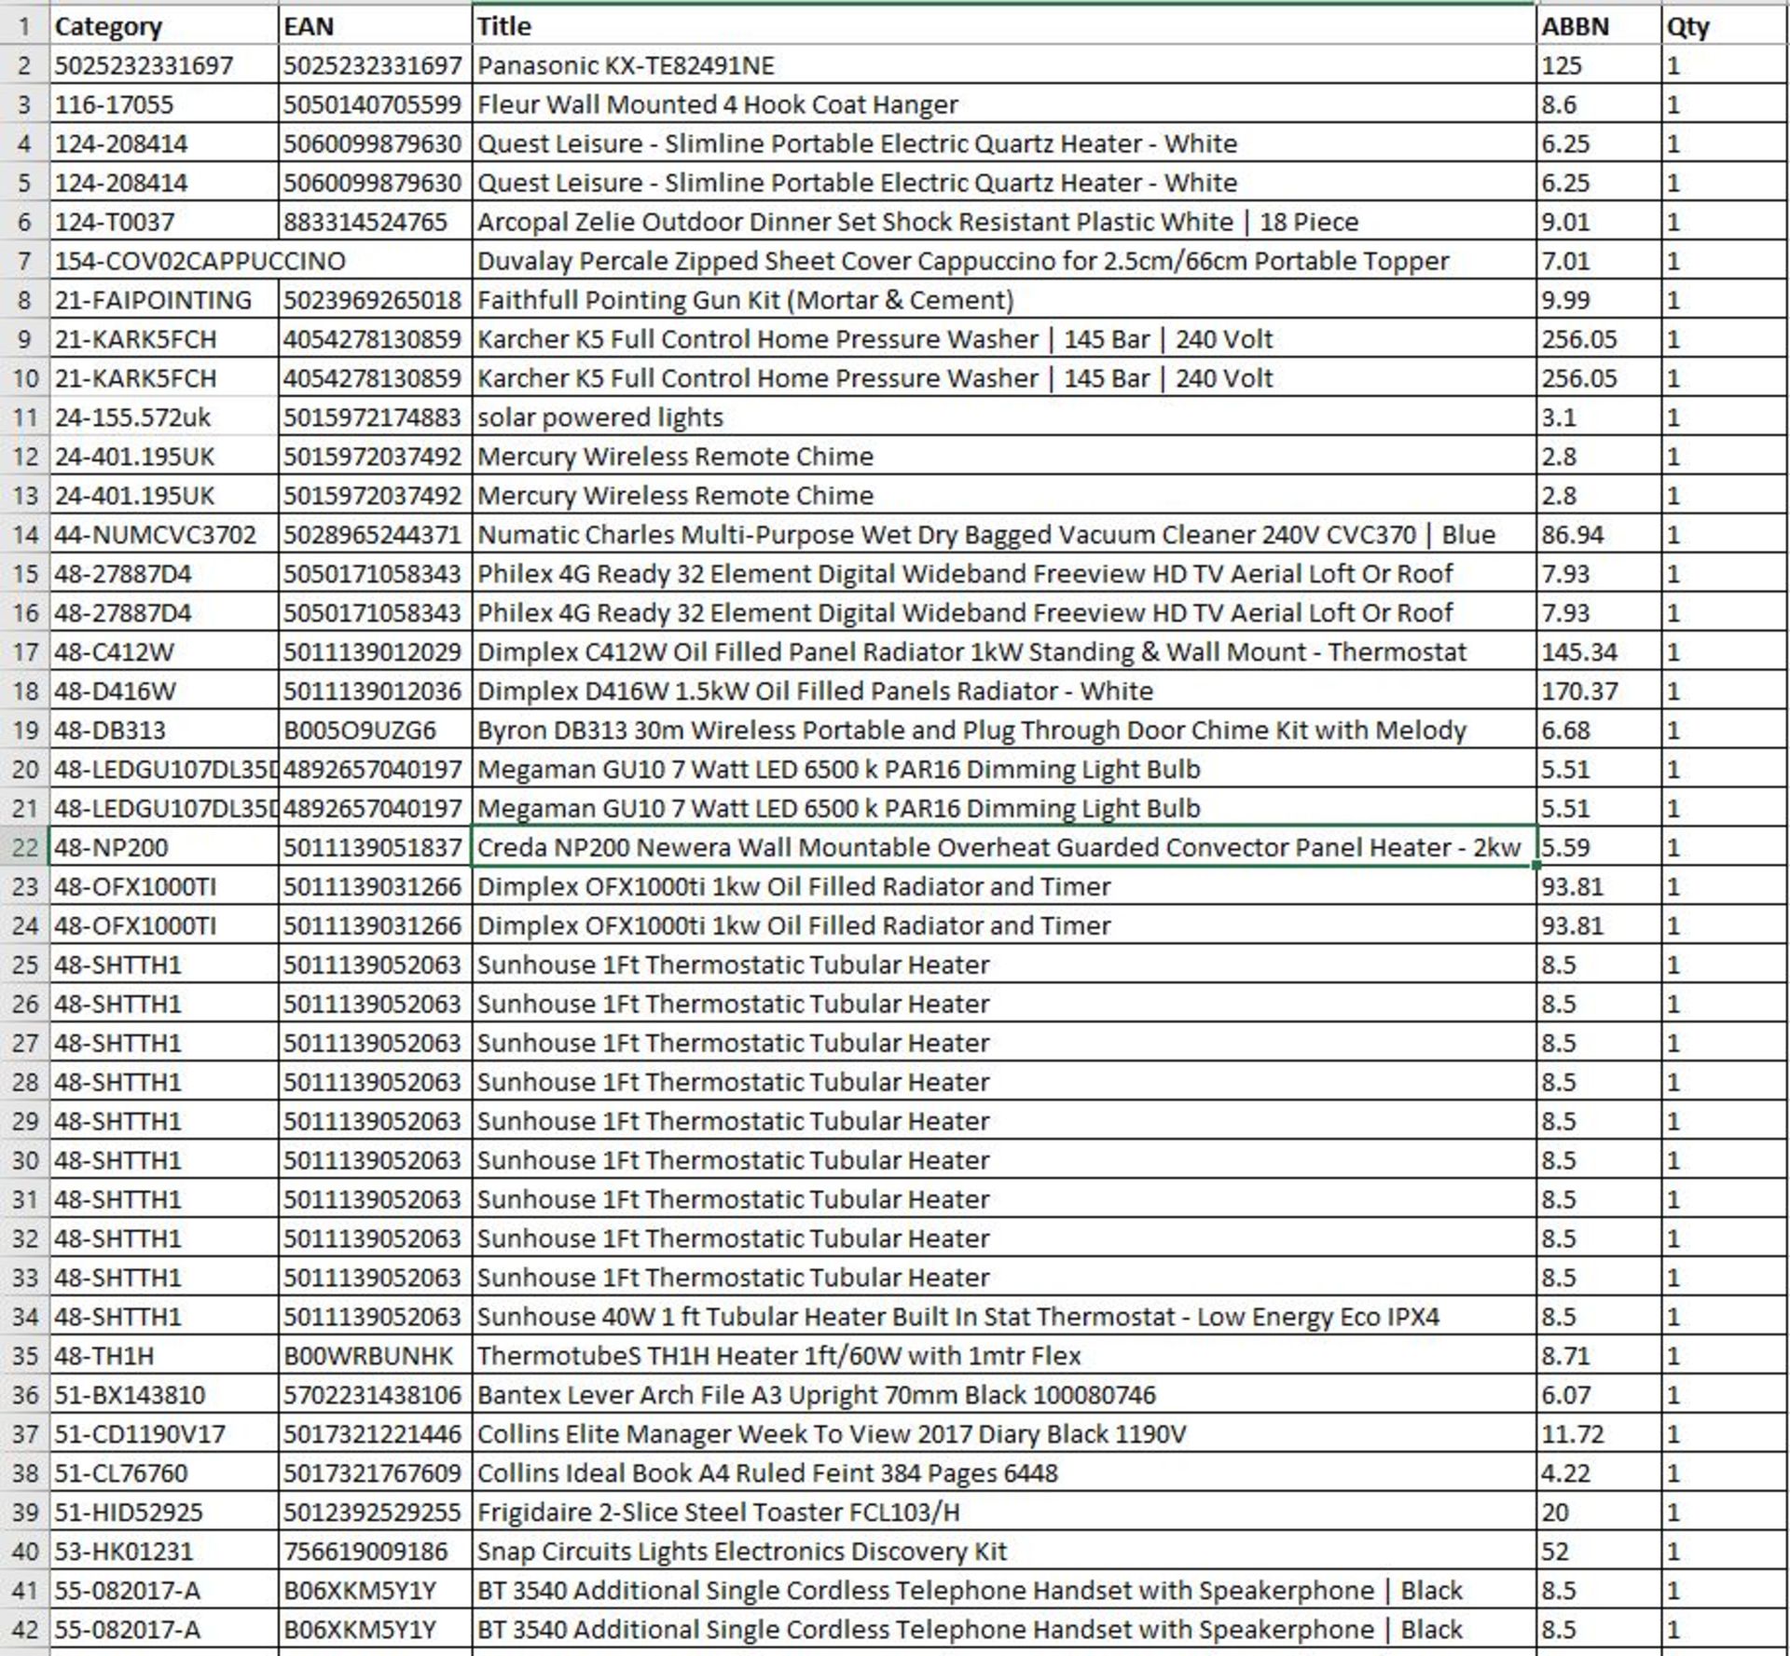Select category cell 48-TH1H
Viewport: 1790px width, 1656px height.
click(164, 1356)
